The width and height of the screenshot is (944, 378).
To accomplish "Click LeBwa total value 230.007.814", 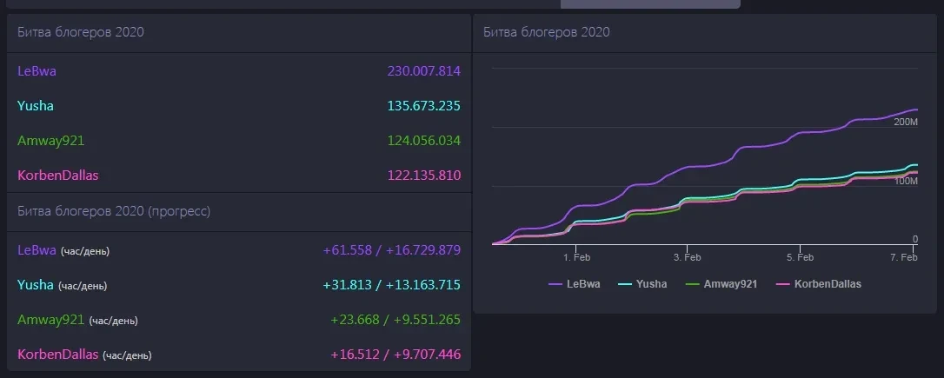I will tap(423, 71).
